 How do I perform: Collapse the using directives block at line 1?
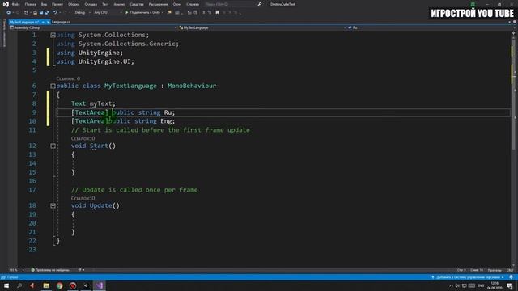point(53,35)
